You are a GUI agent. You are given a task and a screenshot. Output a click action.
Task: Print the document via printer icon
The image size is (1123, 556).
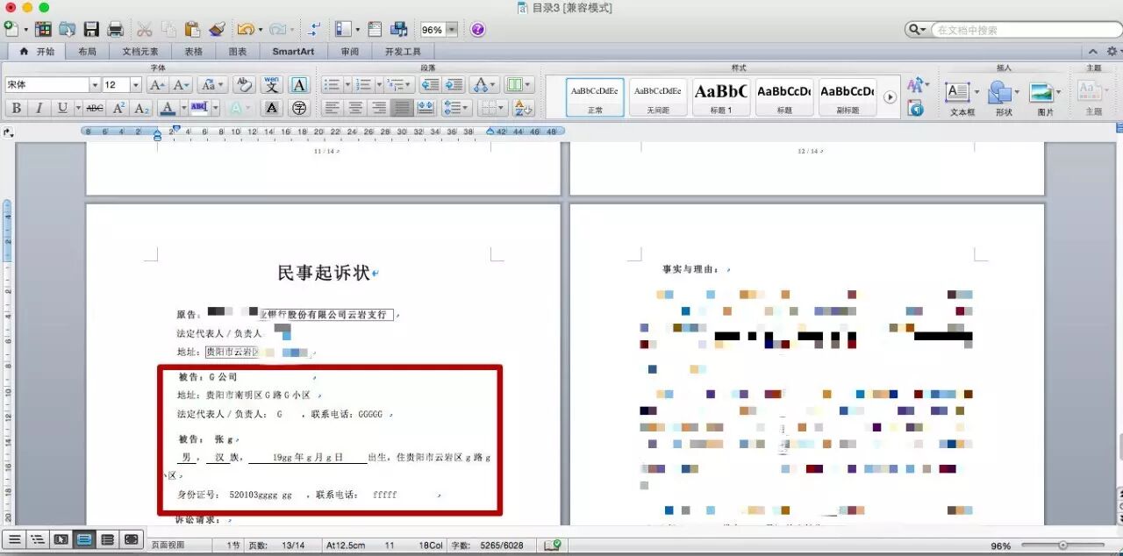coord(115,29)
